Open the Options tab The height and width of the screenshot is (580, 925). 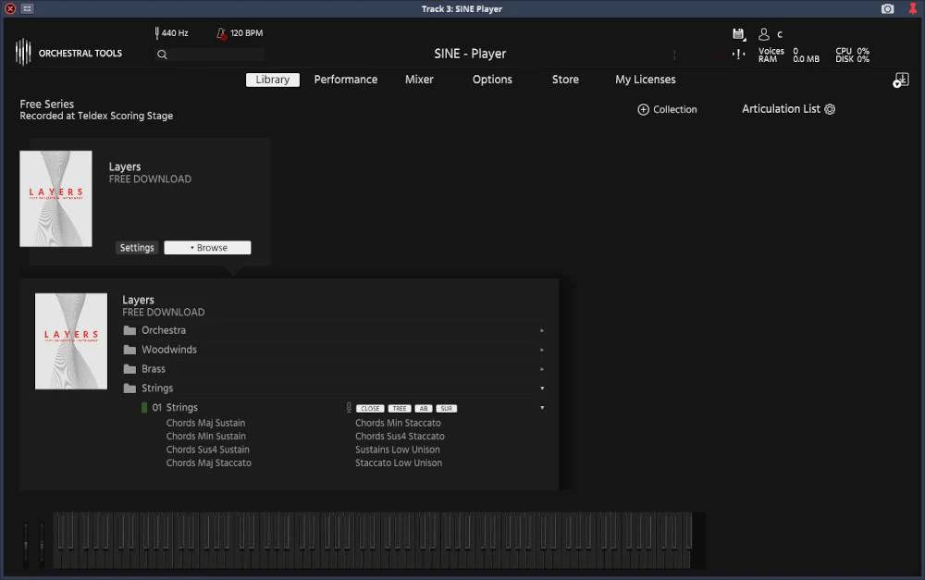point(492,80)
